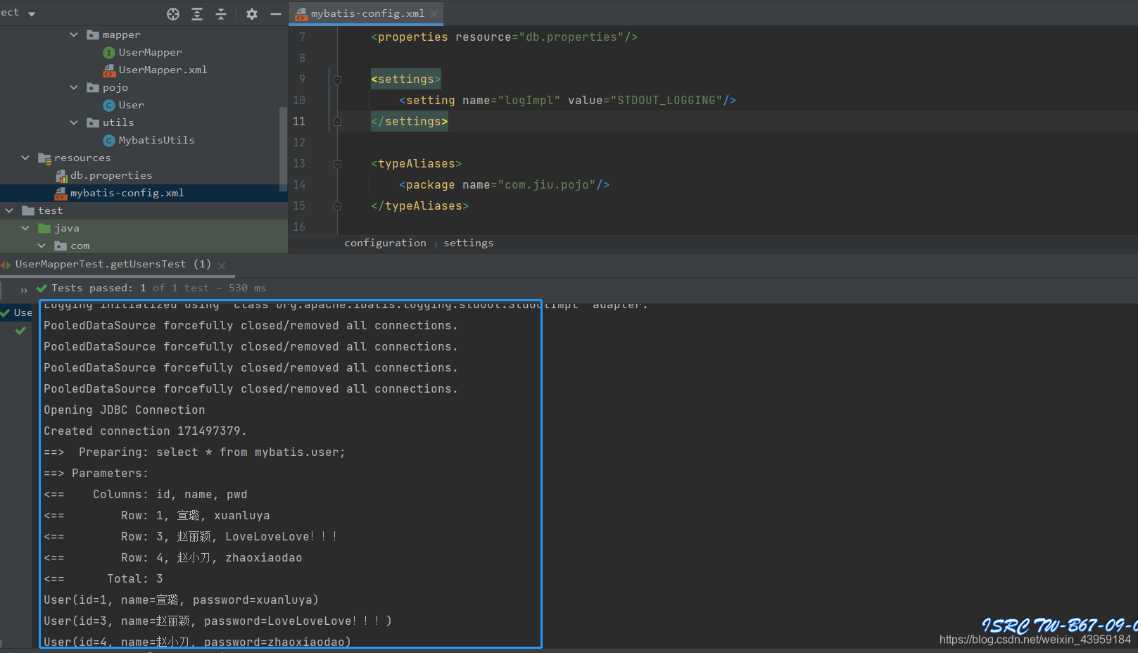The height and width of the screenshot is (653, 1138).
Task: Click the fold end marker at line 15
Action: tap(337, 206)
